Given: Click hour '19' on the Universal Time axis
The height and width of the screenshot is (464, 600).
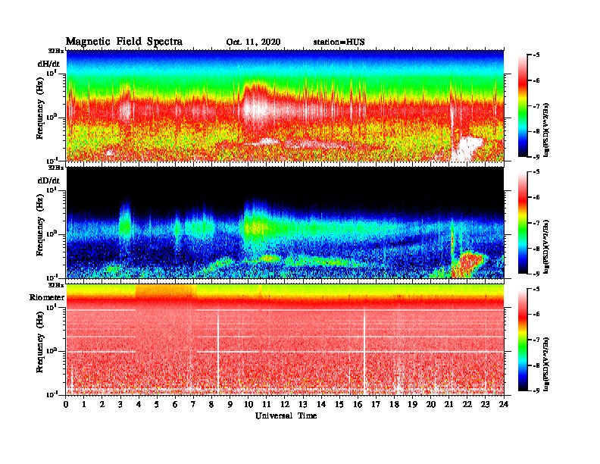Looking at the screenshot, I should pos(412,405).
